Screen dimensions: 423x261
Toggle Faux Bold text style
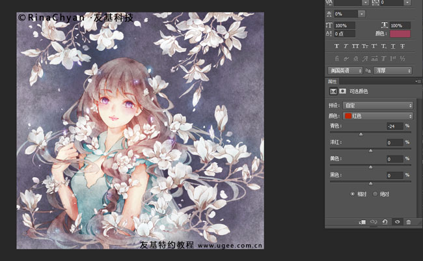[x=336, y=46]
